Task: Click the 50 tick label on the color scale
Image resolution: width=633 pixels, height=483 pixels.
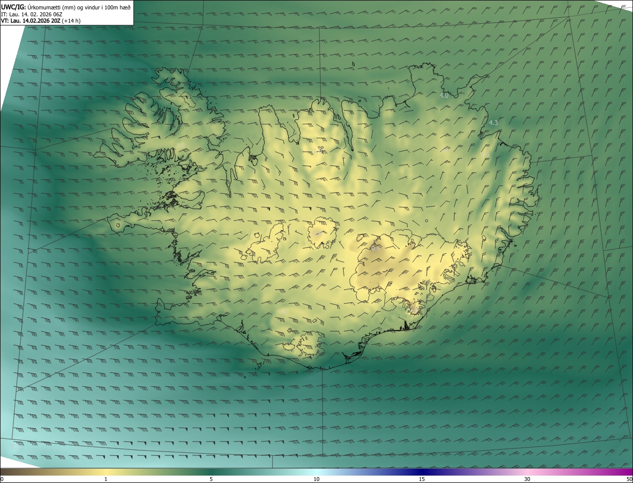Action: coord(629,479)
